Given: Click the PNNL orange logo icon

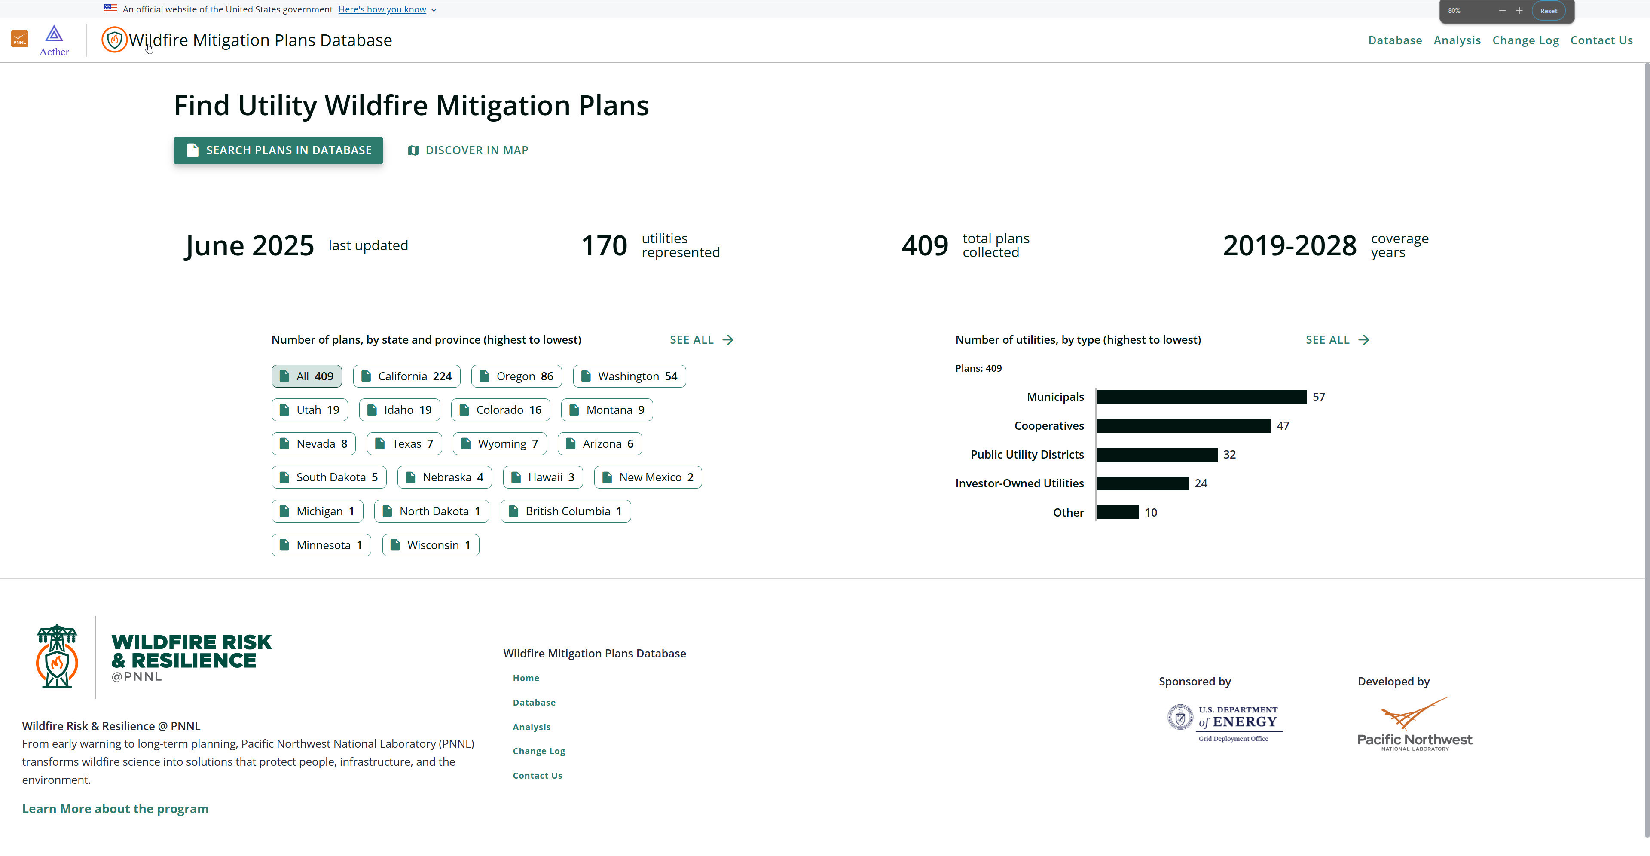Looking at the screenshot, I should click(x=20, y=39).
